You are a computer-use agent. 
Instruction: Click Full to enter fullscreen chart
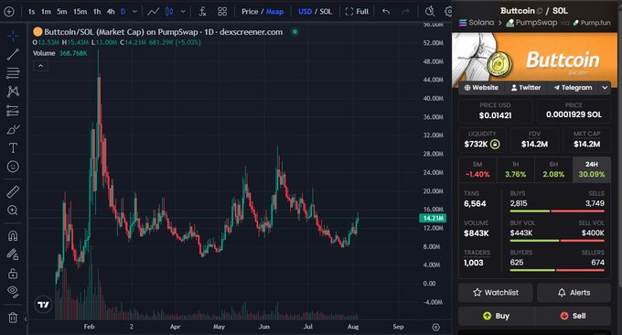(357, 12)
